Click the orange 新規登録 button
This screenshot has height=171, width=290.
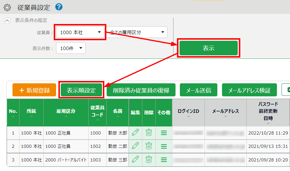[34, 90]
